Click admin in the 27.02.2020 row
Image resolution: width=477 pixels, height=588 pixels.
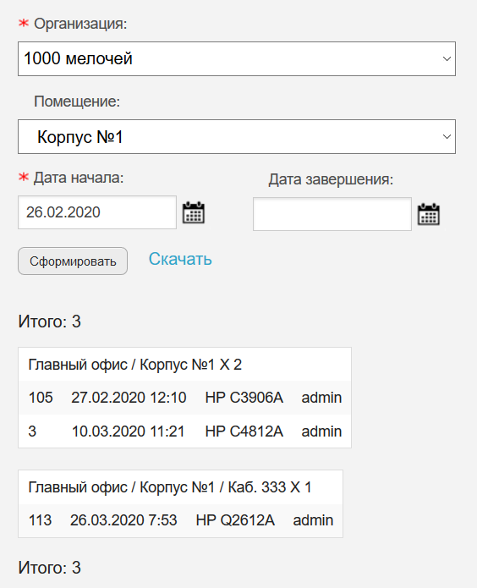coord(321,398)
